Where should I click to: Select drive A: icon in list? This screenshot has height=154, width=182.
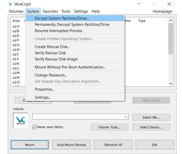tap(14, 26)
